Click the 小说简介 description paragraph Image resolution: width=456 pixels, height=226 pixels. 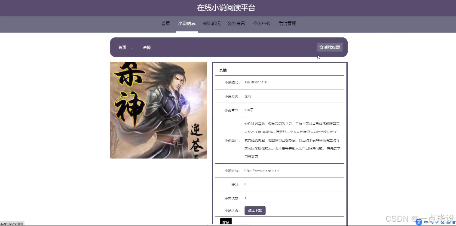point(292,140)
